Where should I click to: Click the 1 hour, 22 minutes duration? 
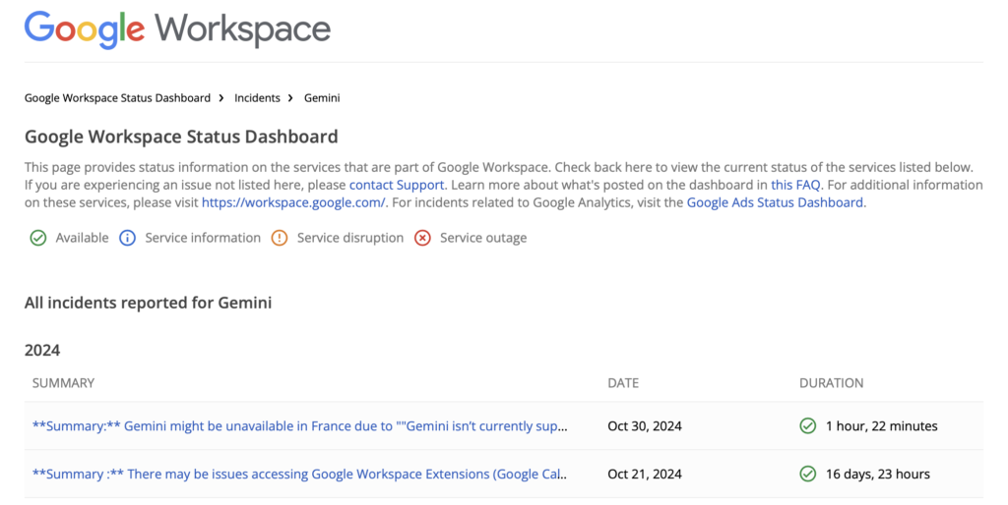coord(882,426)
